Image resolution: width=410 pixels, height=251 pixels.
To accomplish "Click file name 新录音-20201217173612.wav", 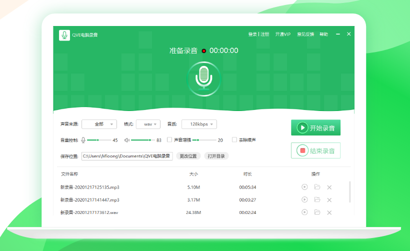I will tap(89, 212).
